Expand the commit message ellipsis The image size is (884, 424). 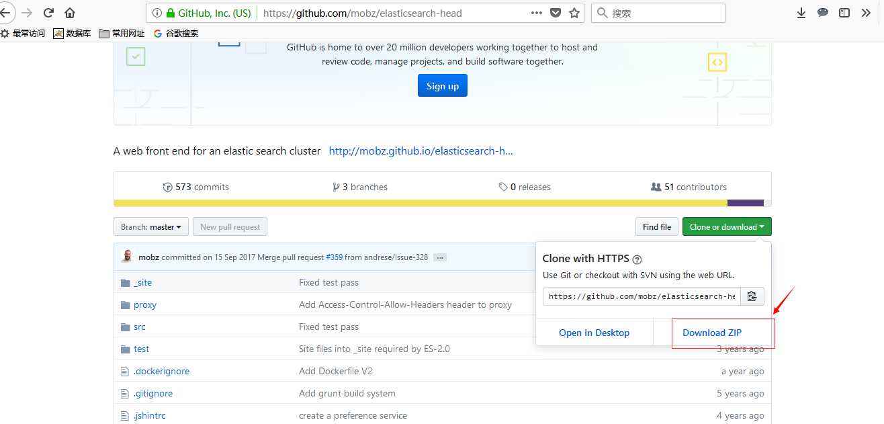440,257
